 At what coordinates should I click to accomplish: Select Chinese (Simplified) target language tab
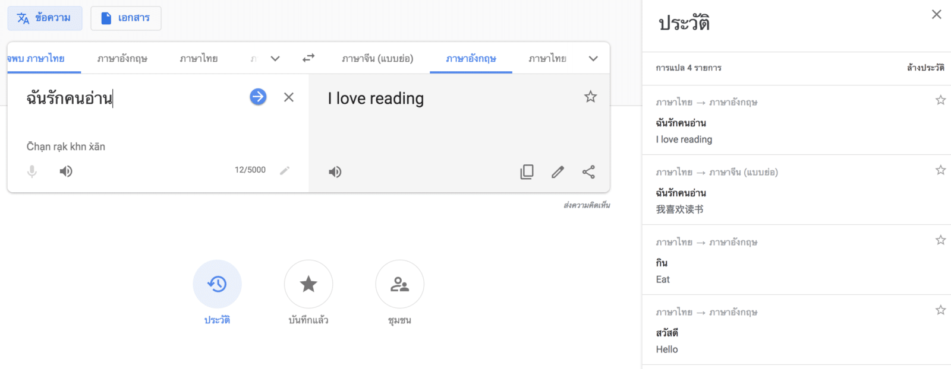(377, 59)
